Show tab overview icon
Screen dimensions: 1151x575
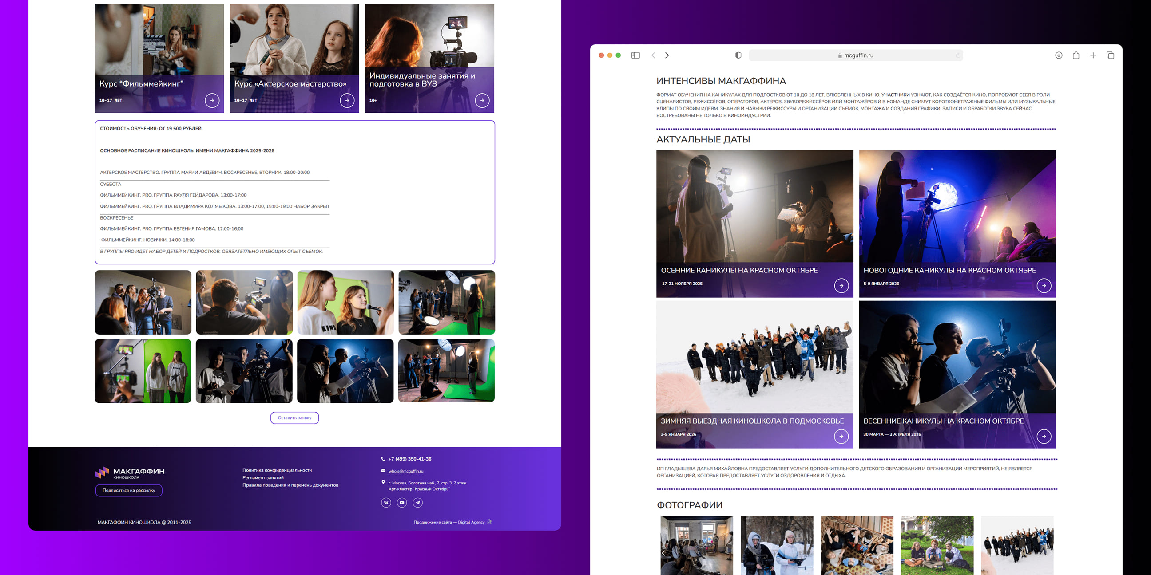(x=1110, y=55)
